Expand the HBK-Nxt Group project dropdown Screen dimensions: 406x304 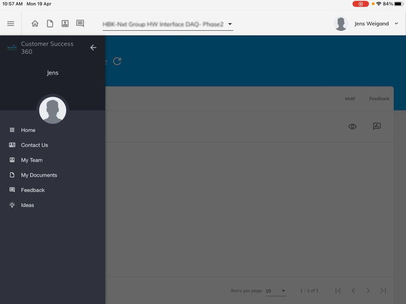(x=168, y=24)
